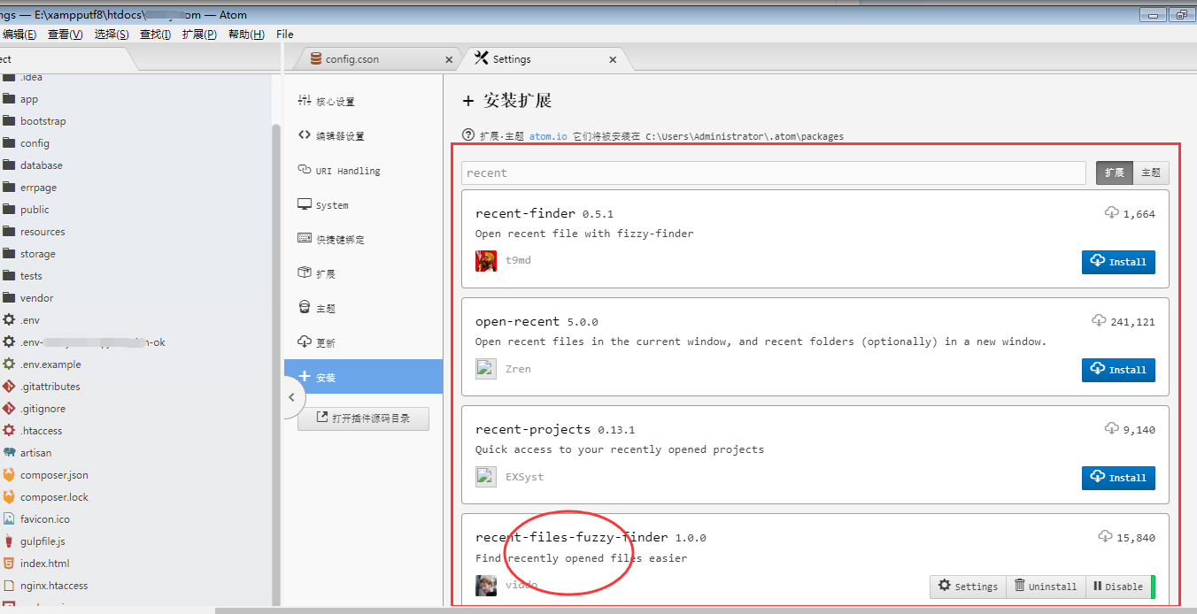
Task: Click the EXSyst author name
Action: (524, 477)
